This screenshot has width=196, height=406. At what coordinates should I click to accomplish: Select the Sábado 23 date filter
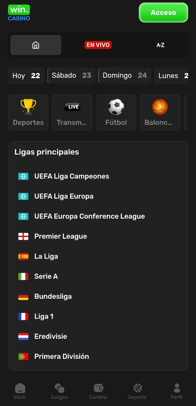tap(71, 75)
